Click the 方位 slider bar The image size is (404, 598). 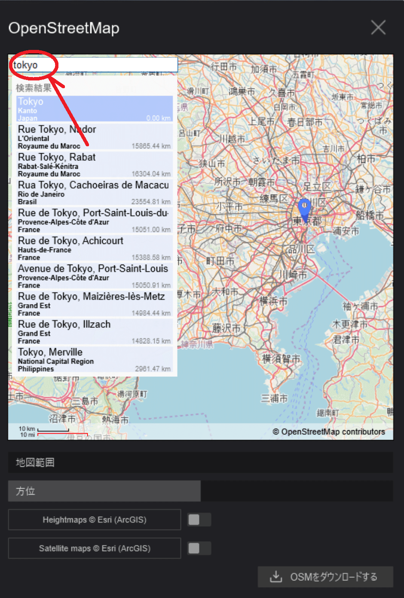pos(201,491)
